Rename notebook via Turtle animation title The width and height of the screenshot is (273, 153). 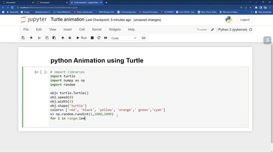[x=67, y=20]
